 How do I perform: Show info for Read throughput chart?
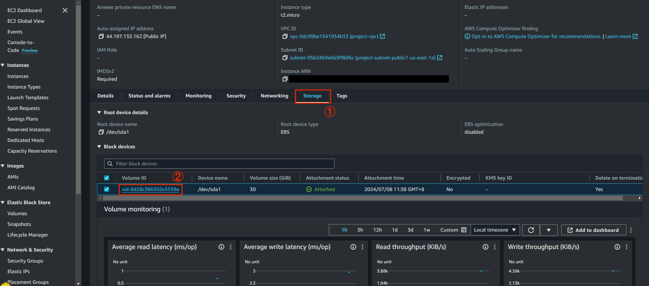point(486,247)
